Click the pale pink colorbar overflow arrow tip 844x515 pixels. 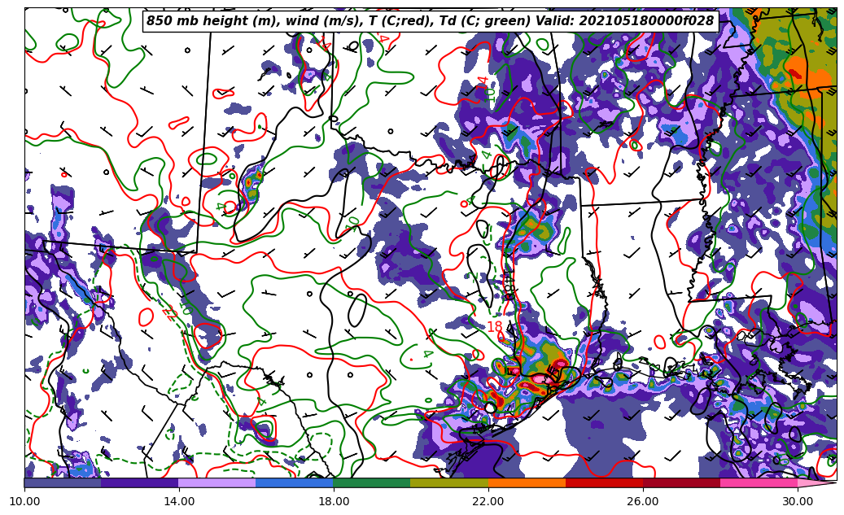(x=816, y=482)
